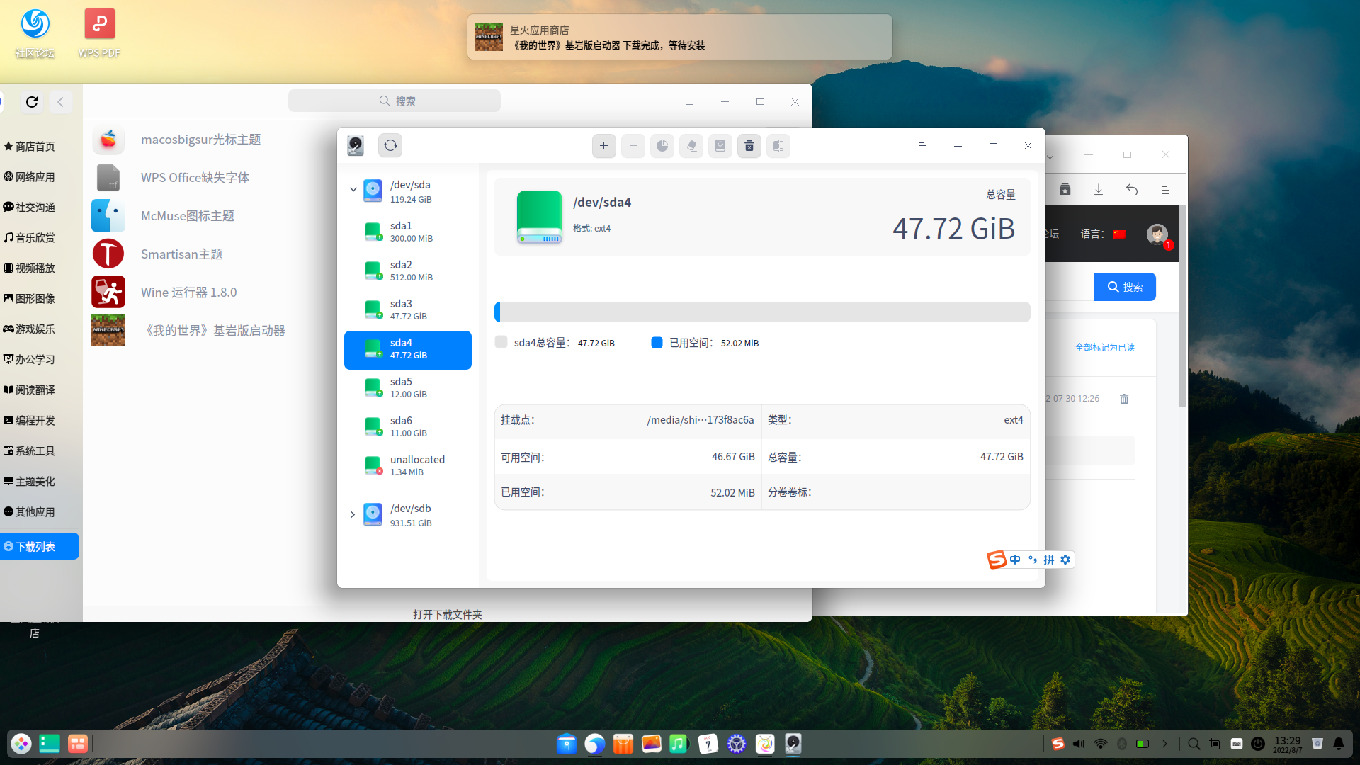
Task: Toggle the sda4总容量 legend checkbox
Action: 501,342
